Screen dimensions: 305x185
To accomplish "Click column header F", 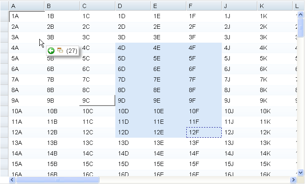I will tap(203, 6).
